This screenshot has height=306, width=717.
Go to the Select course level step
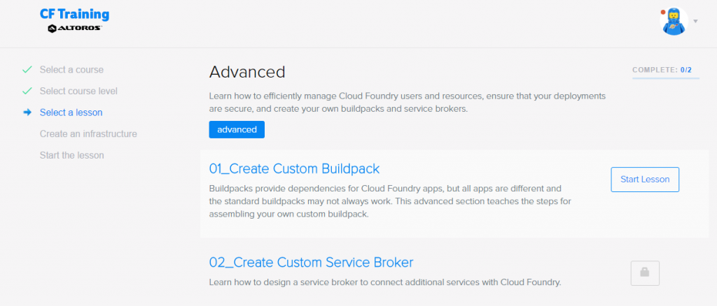pos(78,91)
